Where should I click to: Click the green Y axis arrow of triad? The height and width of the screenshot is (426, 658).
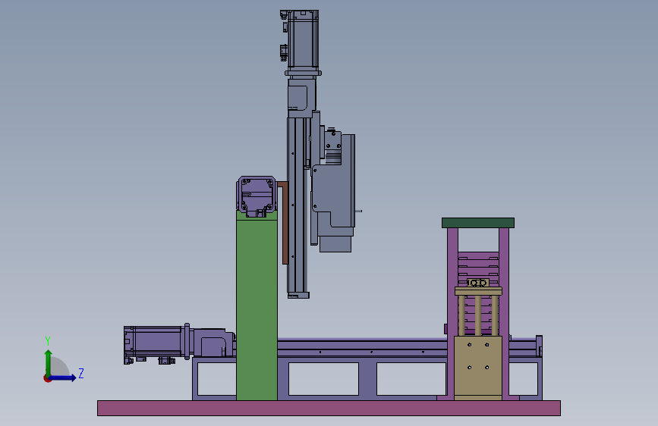49,362
